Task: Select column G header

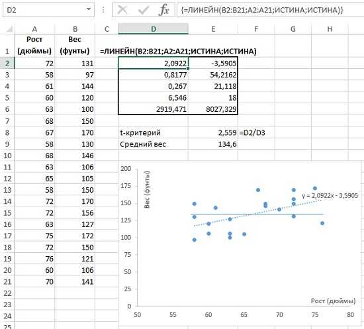Action: [293, 29]
